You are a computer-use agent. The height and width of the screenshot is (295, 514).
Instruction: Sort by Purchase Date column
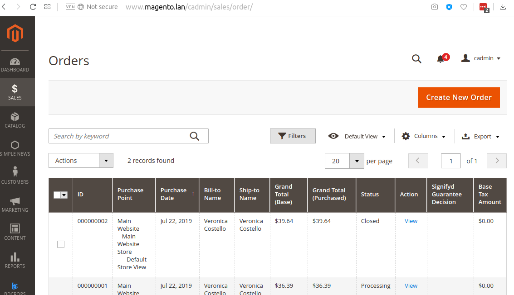coord(177,194)
